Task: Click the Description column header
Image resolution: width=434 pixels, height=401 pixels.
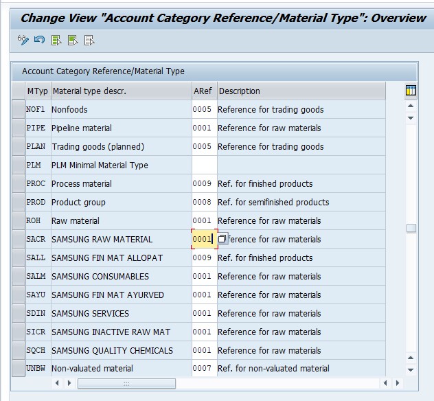Action: point(301,91)
